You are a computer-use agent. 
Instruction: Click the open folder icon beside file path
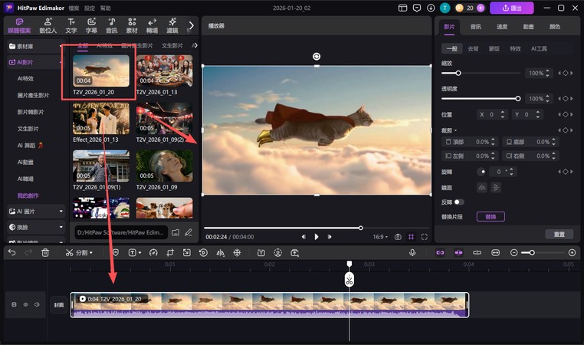[x=176, y=232]
